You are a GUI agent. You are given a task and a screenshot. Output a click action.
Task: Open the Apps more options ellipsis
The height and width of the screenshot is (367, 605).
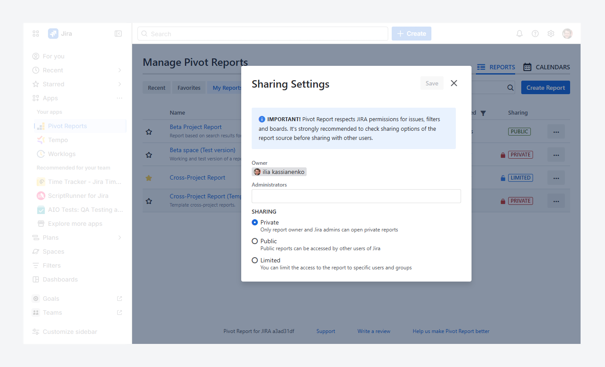click(120, 98)
